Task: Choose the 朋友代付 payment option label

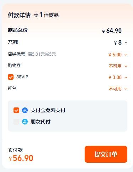Action: [x=41, y=122]
